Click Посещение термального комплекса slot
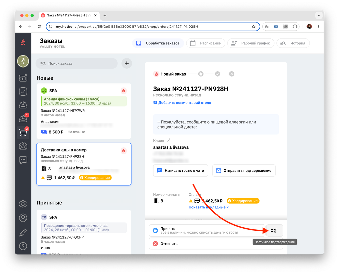339x274 pixels. coord(84,228)
